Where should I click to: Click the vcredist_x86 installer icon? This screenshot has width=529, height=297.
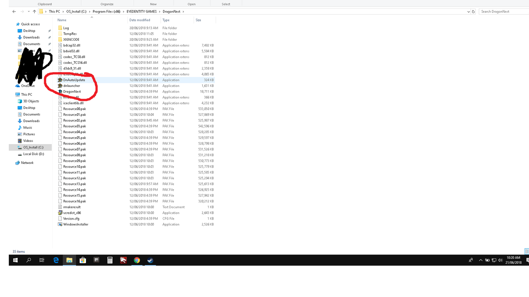(60, 213)
